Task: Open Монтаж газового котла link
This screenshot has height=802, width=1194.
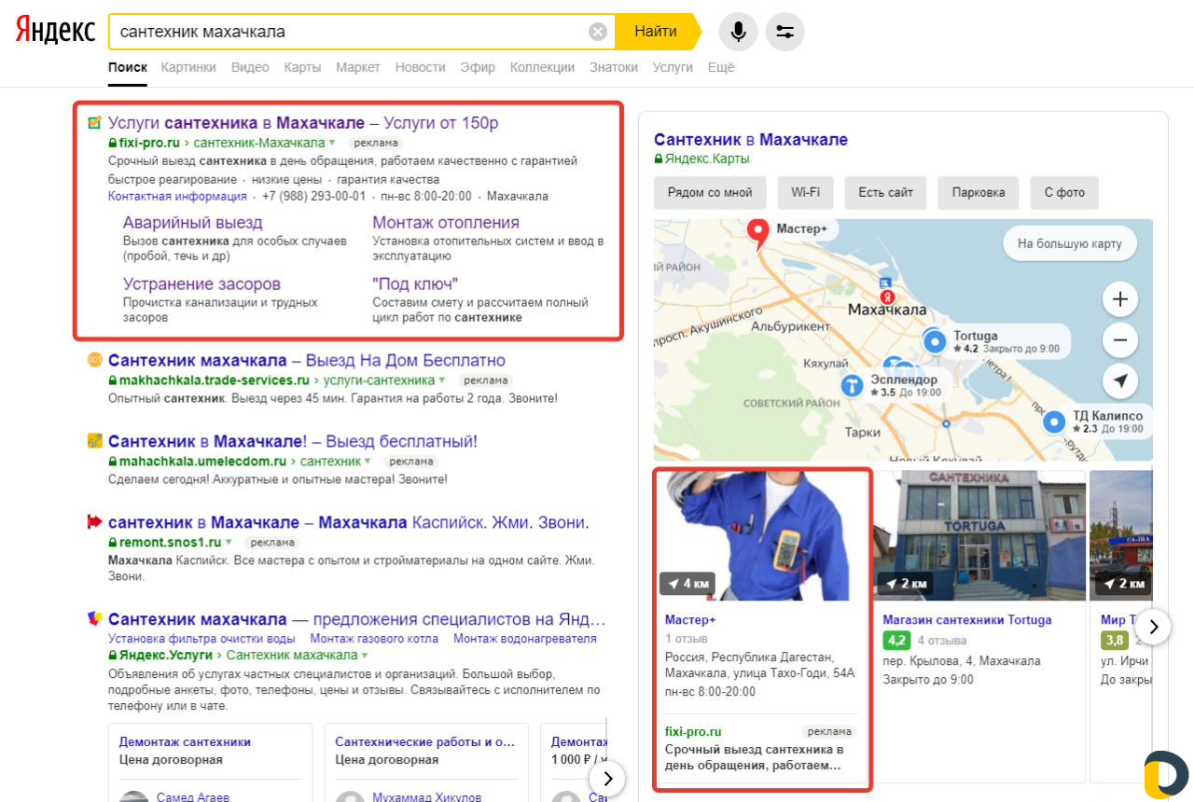Action: point(374,639)
